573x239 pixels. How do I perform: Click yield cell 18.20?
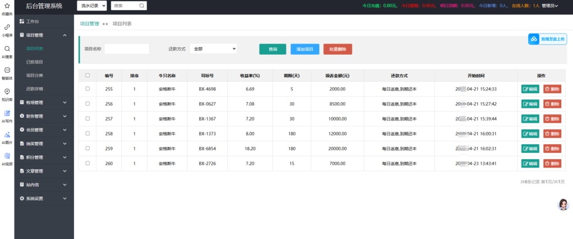coord(250,149)
